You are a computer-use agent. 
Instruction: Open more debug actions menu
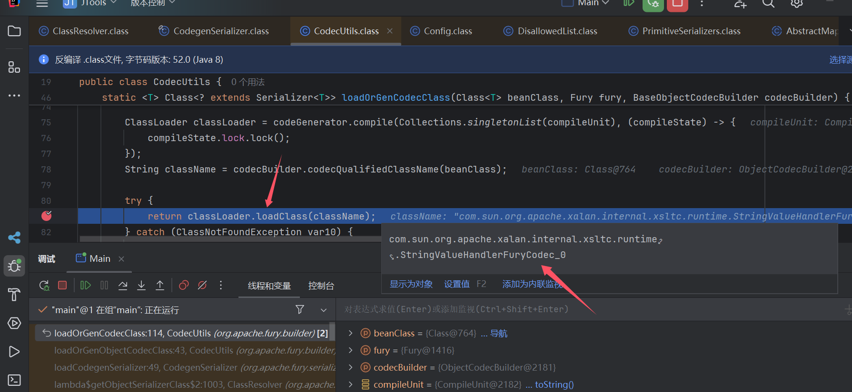point(221,285)
